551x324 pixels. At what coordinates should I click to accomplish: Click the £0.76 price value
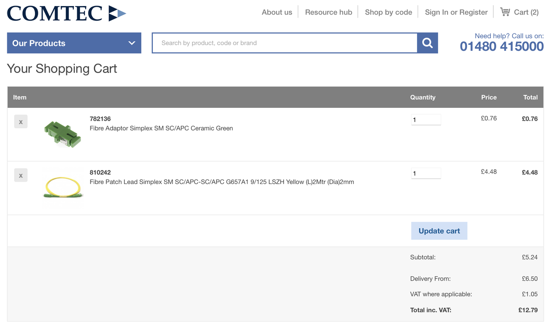489,118
